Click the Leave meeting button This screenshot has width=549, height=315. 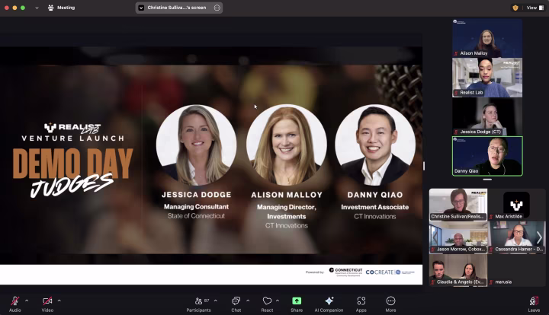pos(534,304)
